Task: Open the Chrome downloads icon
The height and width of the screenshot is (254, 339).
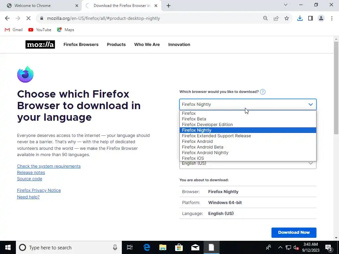Action: click(300, 19)
